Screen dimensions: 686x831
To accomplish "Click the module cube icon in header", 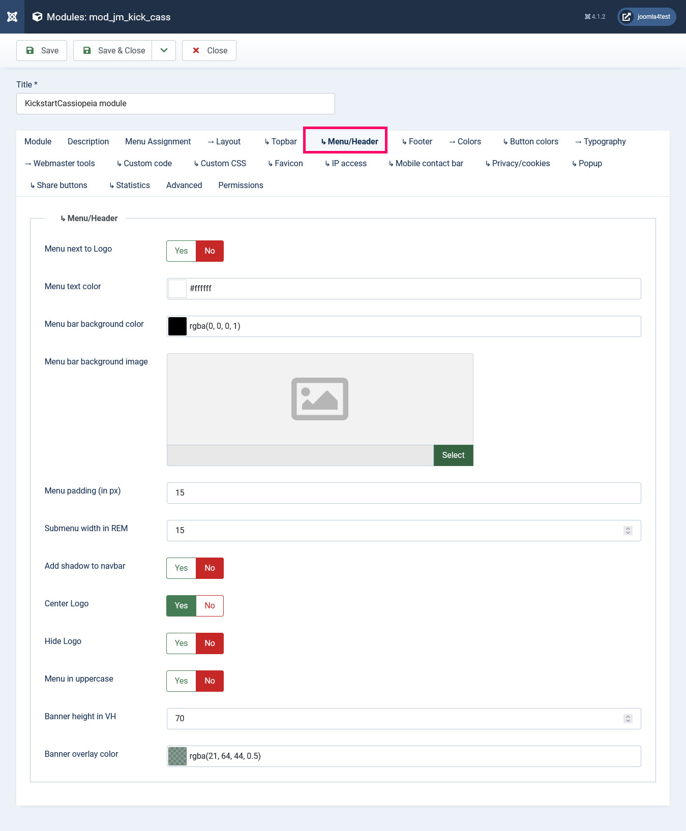I will [37, 17].
